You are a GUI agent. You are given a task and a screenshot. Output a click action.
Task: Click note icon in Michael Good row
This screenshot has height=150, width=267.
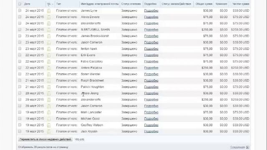point(49,119)
